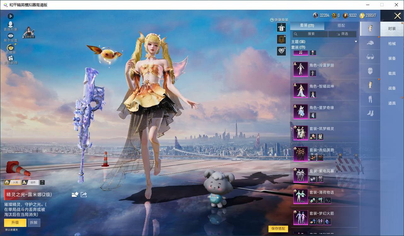Image resolution: width=404 pixels, height=236 pixels.
Task: Add outfit to favorites folder star icon
Action: 75,195
